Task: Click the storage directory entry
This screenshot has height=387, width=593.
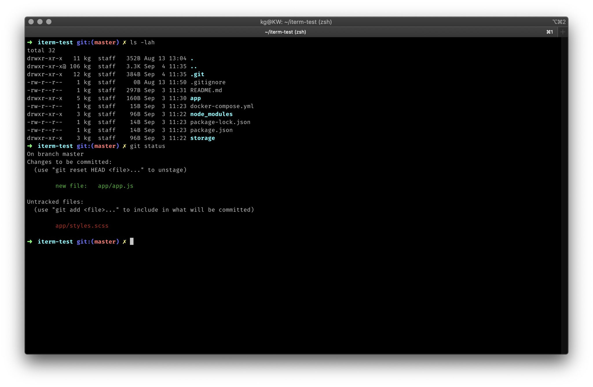Action: click(x=202, y=138)
